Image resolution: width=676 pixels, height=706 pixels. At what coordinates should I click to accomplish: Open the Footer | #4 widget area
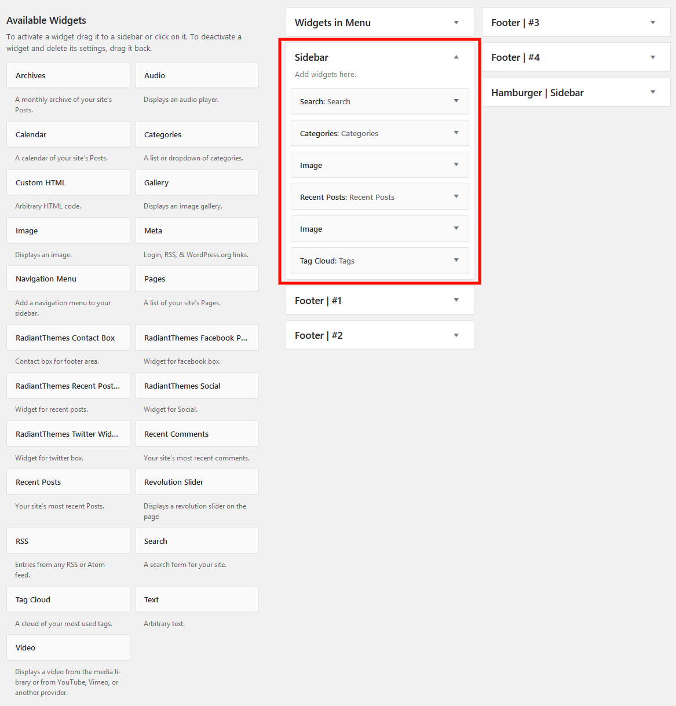click(x=653, y=57)
